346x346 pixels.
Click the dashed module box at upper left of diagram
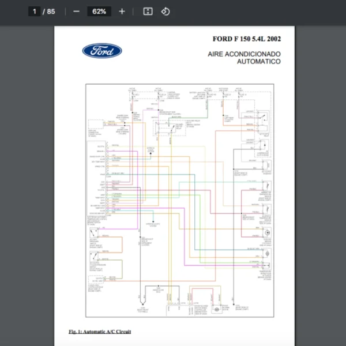coord(94,125)
